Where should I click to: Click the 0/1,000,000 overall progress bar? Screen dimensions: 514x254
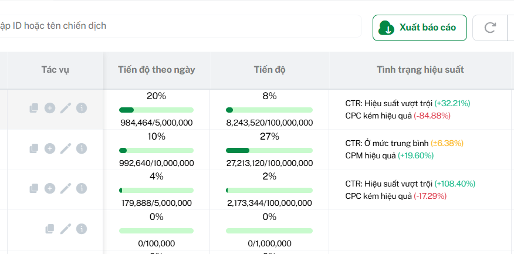[x=269, y=231]
